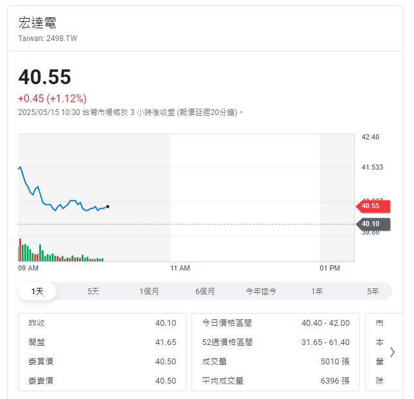Click the 成交量 5010 張 row
414x399 pixels.
click(276, 361)
